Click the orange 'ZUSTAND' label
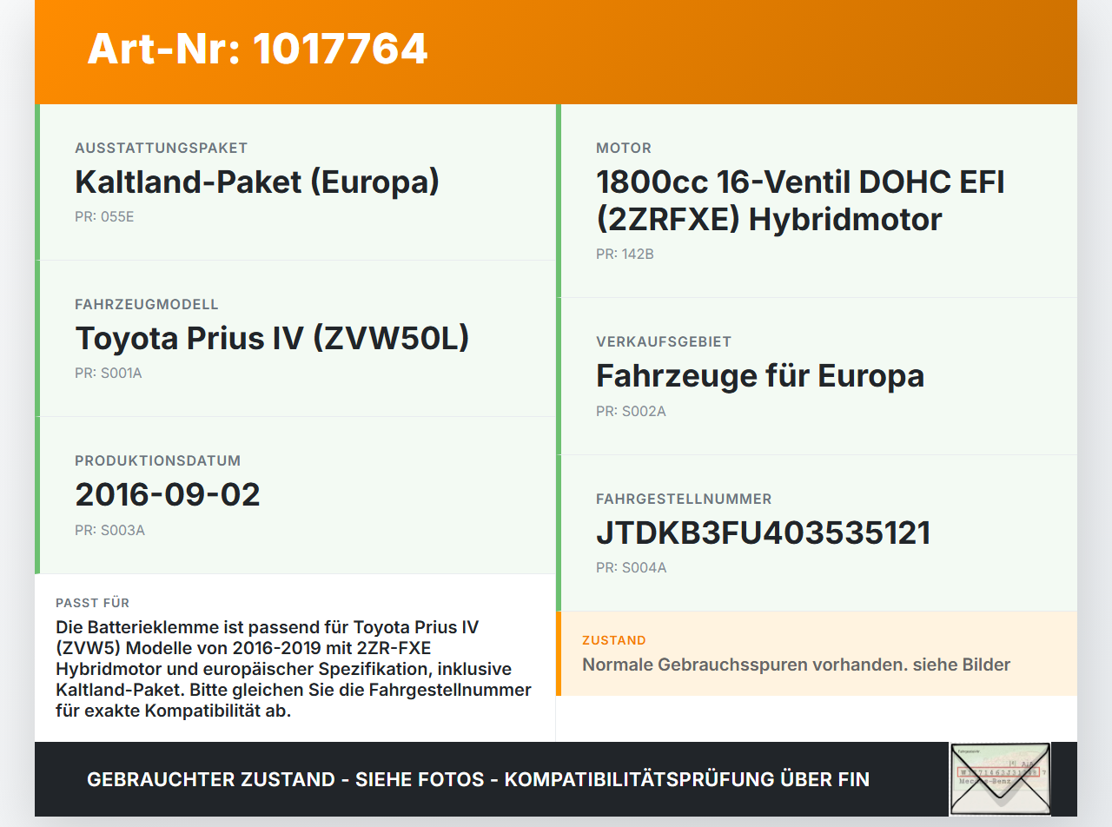 click(x=614, y=640)
